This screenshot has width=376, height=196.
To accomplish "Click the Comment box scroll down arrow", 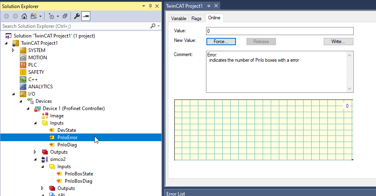I will pos(349,89).
